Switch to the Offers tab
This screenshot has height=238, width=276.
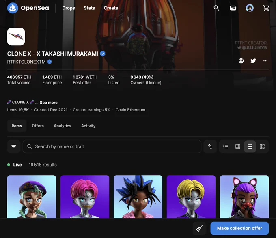tap(38, 126)
